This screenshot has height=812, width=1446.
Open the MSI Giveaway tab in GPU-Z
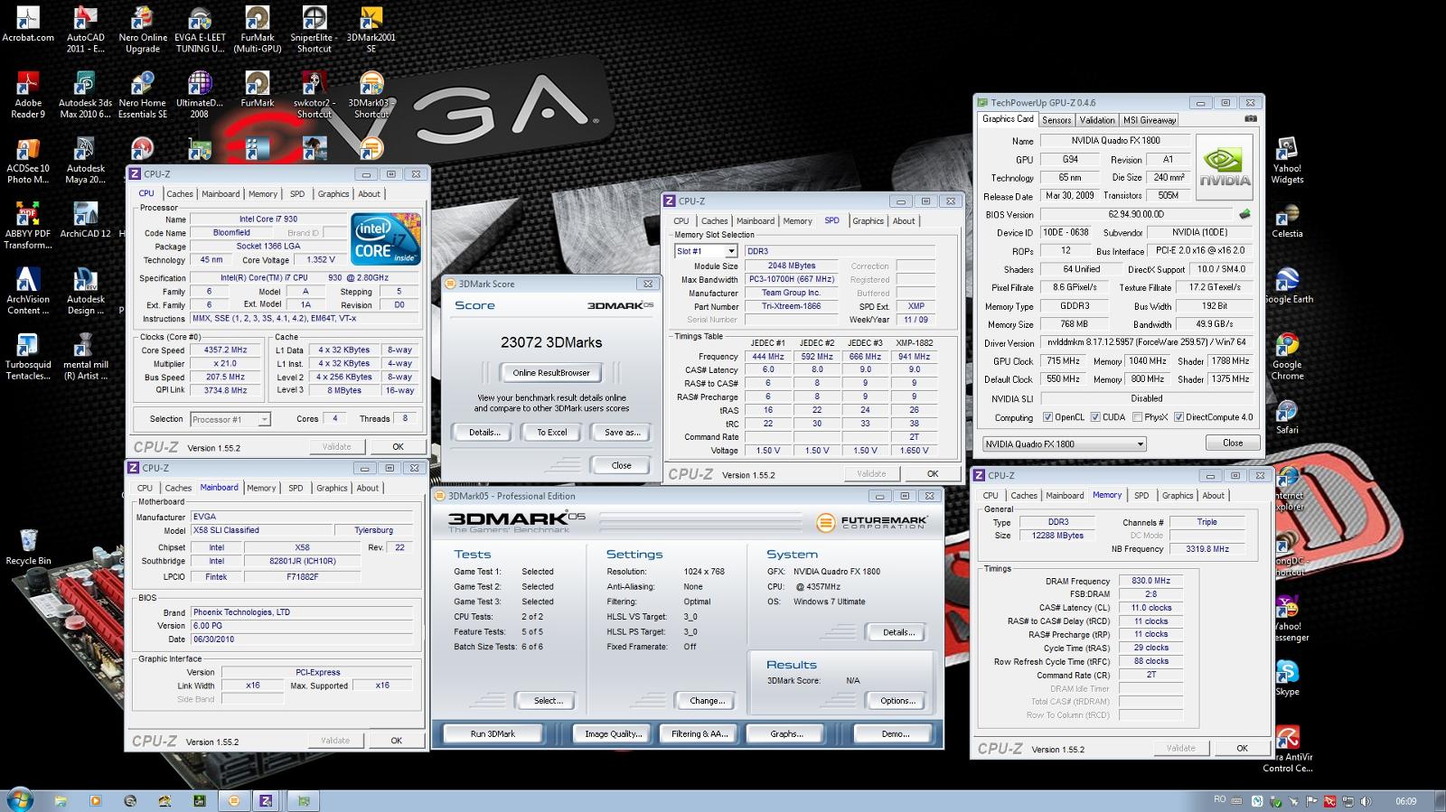[1150, 120]
